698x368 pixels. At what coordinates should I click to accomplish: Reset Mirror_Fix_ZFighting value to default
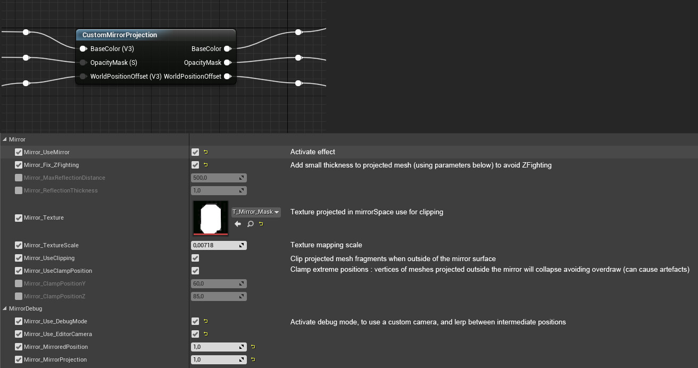pos(205,165)
